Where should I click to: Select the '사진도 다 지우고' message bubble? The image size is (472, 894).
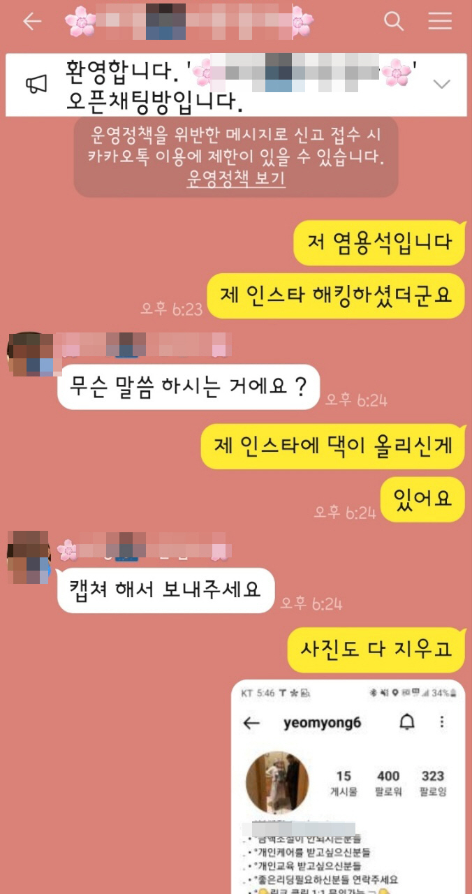pos(377,650)
